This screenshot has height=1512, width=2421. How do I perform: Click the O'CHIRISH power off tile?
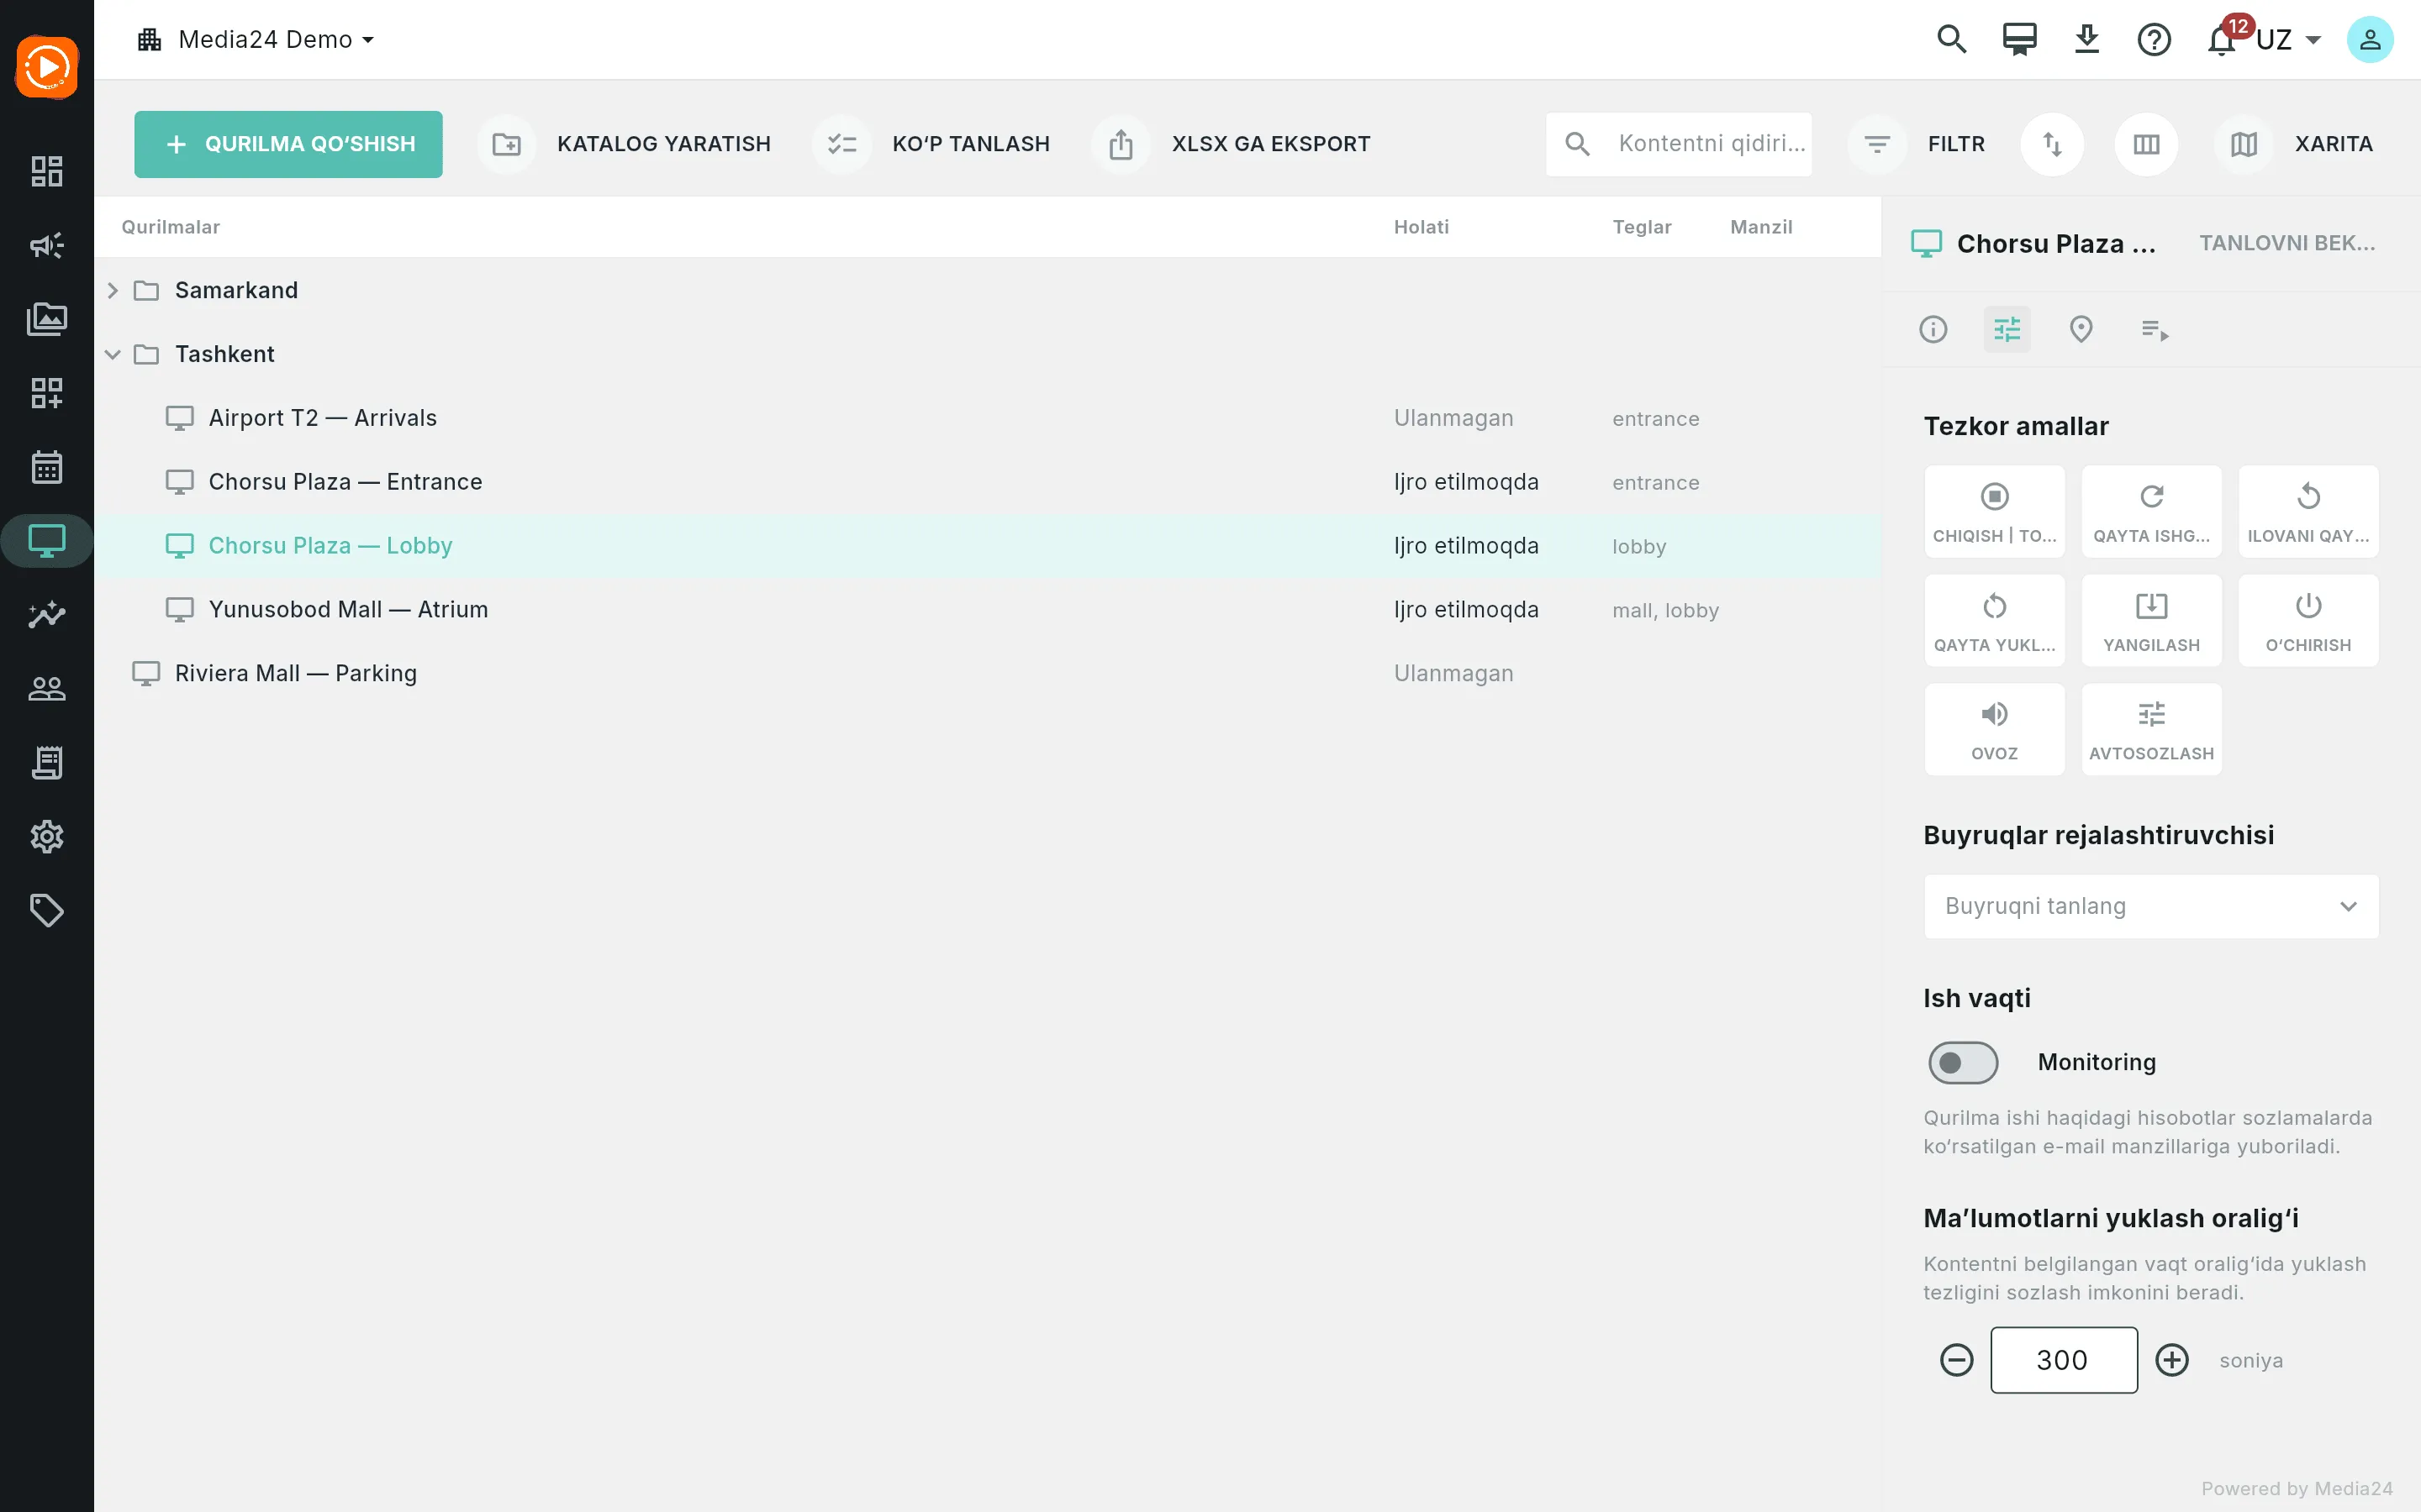pyautogui.click(x=2308, y=620)
